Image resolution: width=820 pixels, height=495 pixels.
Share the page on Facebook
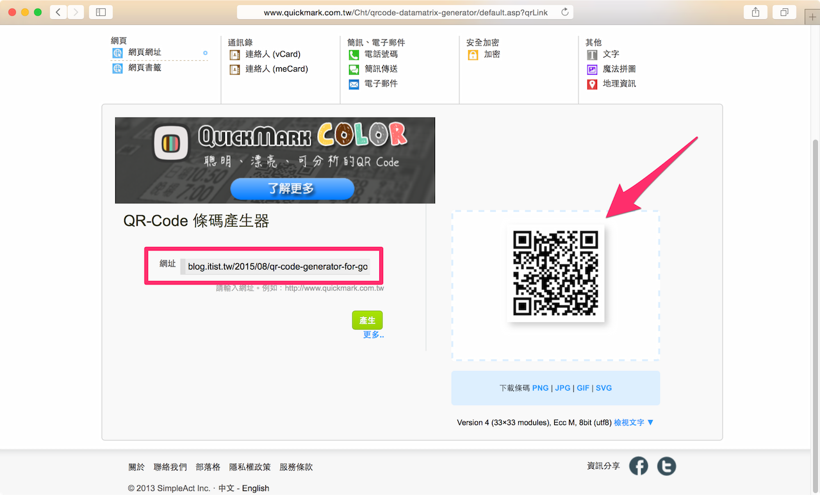(639, 466)
